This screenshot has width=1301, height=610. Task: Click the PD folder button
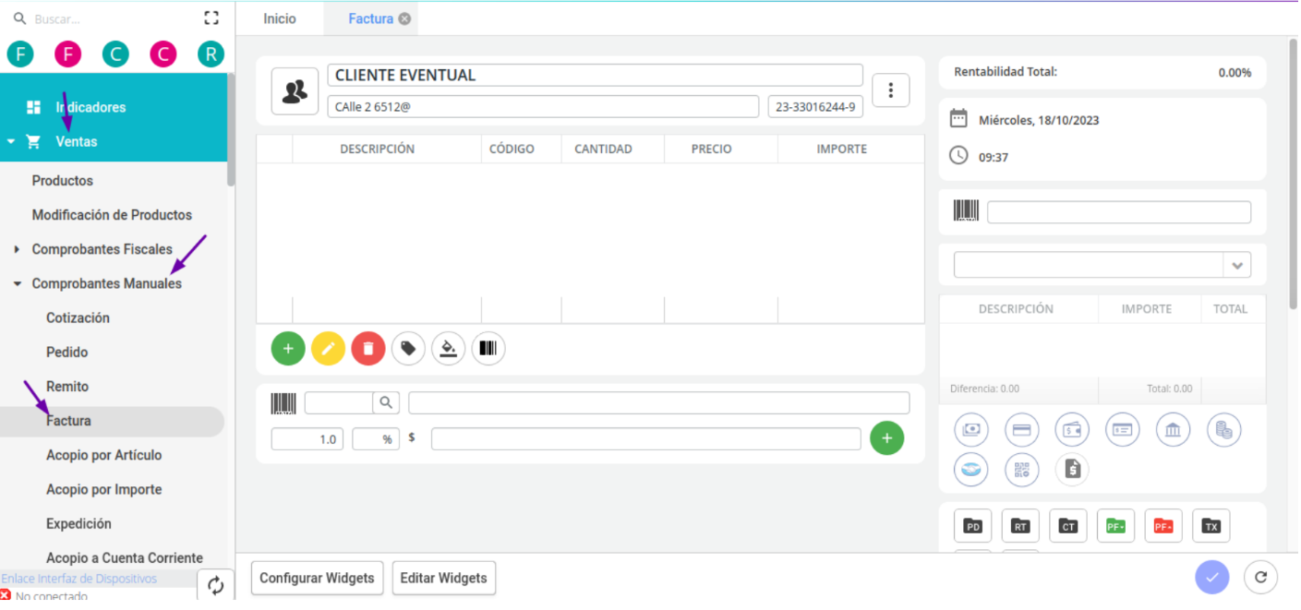pos(972,526)
